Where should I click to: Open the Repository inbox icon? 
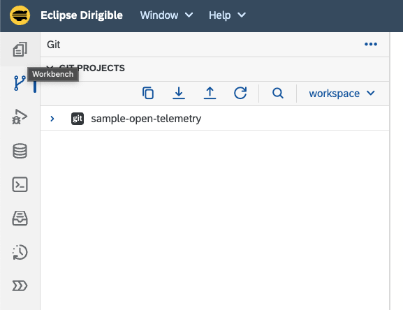pyautogui.click(x=20, y=219)
